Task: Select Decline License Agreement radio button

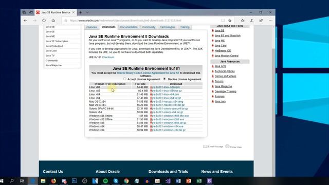Action: coord(164,79)
